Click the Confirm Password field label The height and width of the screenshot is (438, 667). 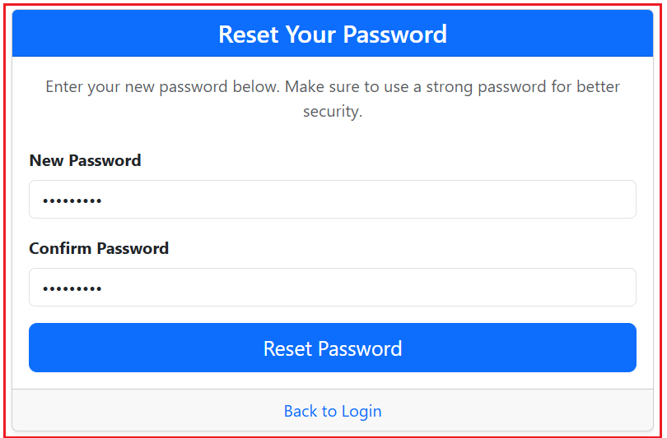pos(99,248)
